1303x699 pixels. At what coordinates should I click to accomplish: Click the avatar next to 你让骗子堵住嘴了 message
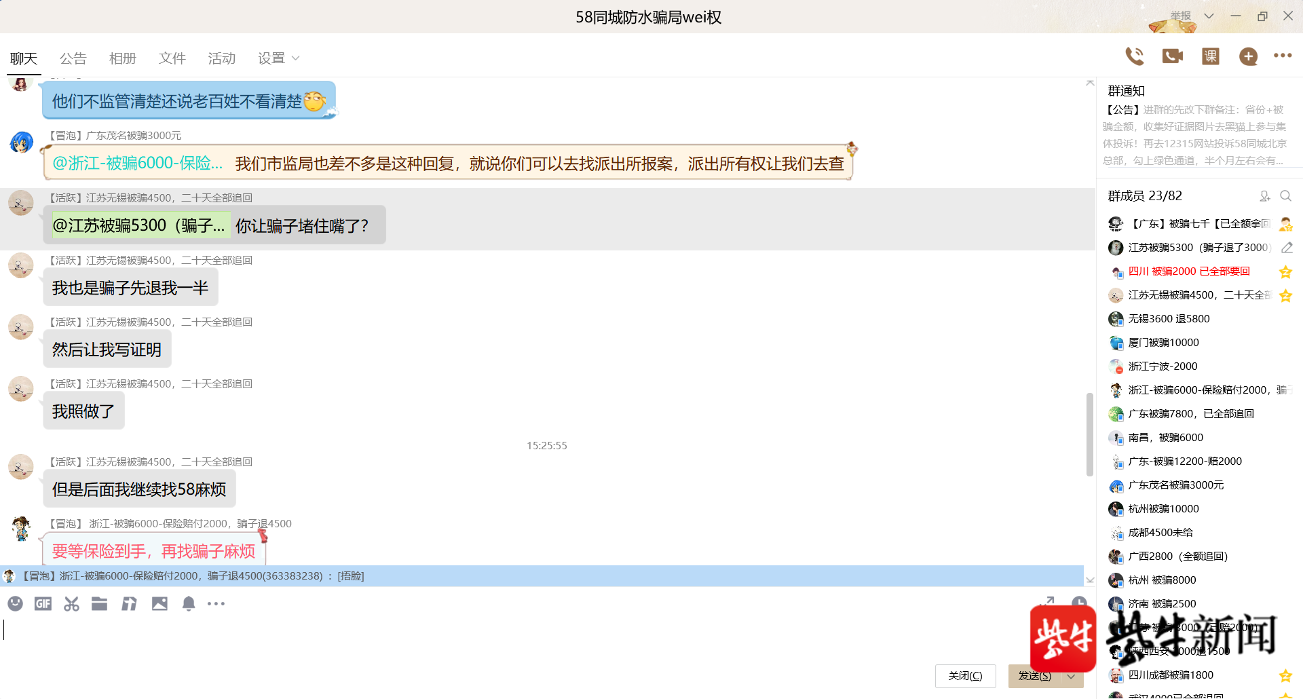click(x=21, y=203)
